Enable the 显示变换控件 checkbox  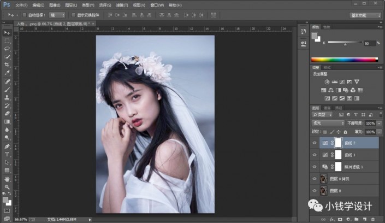click(73, 15)
